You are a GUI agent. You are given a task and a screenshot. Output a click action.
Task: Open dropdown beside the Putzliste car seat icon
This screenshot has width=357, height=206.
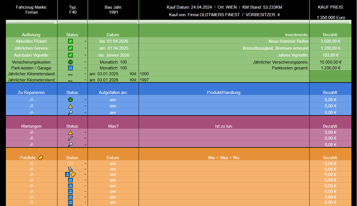(85, 169)
